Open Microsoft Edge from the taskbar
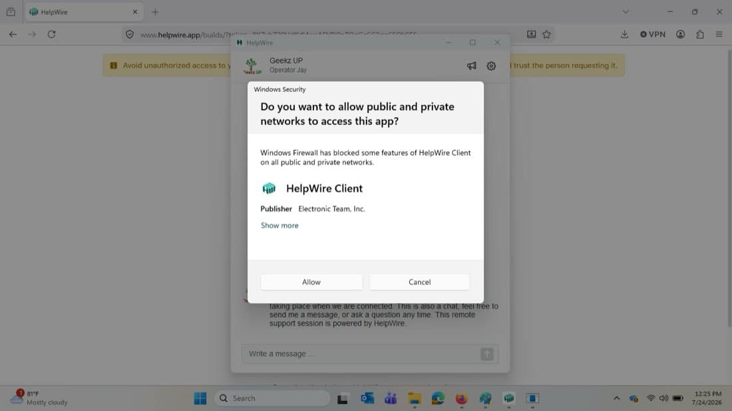This screenshot has height=411, width=732. [438, 398]
